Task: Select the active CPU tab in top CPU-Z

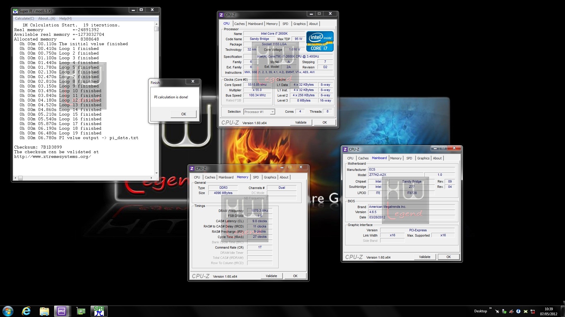Action: 226,23
